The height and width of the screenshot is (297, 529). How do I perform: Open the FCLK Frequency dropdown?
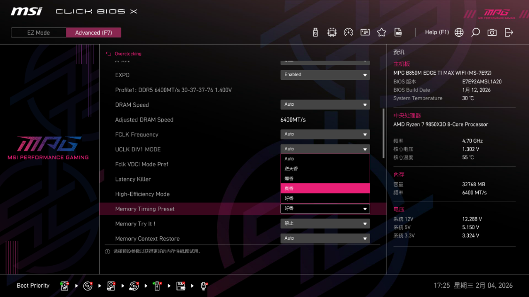325,134
